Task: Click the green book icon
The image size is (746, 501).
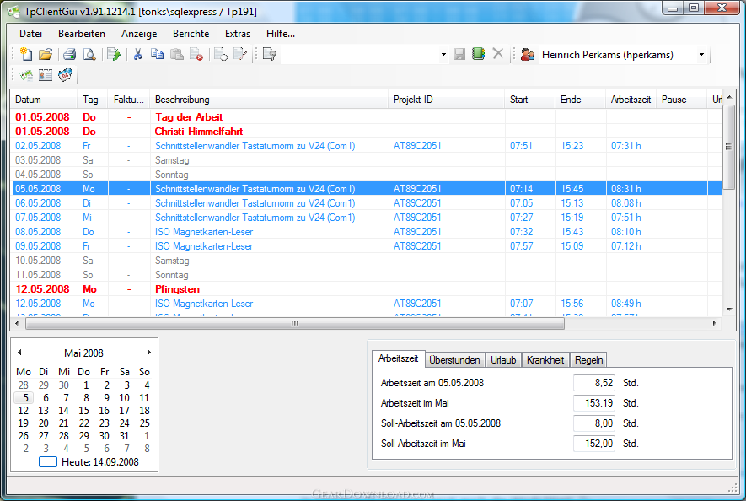Action: [479, 54]
